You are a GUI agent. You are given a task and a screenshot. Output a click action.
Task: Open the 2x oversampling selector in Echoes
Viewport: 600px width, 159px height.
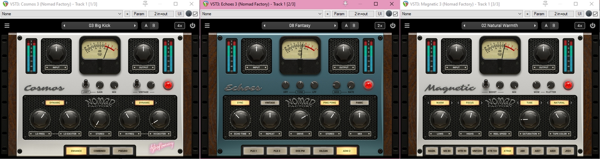(380, 26)
